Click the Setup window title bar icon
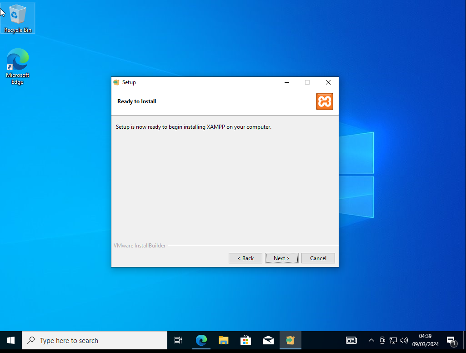Image resolution: width=466 pixels, height=353 pixels. [x=116, y=82]
